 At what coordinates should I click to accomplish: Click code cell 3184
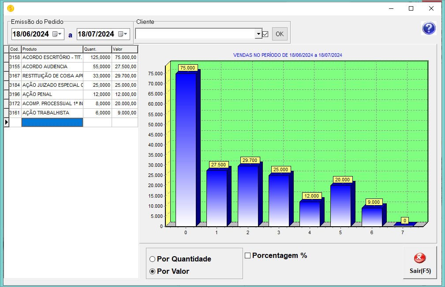pos(15,85)
